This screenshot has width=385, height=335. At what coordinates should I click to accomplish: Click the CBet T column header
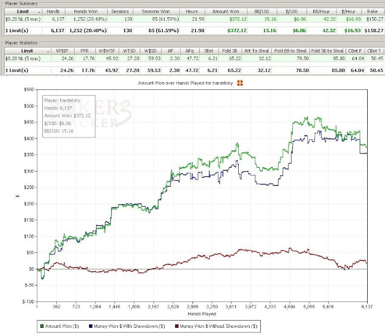click(374, 51)
